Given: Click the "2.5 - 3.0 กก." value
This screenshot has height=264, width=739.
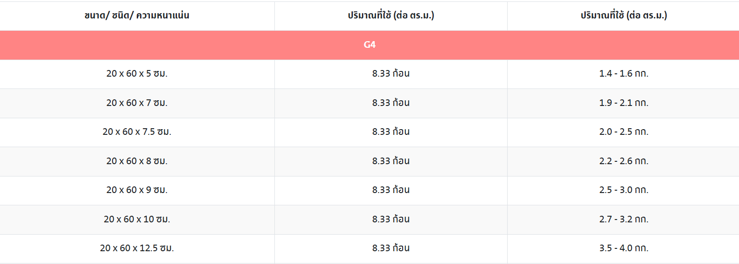Looking at the screenshot, I should pyautogui.click(x=624, y=190).
